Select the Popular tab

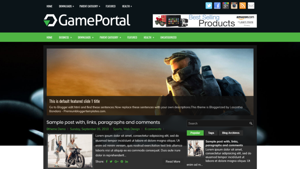coord(195,133)
